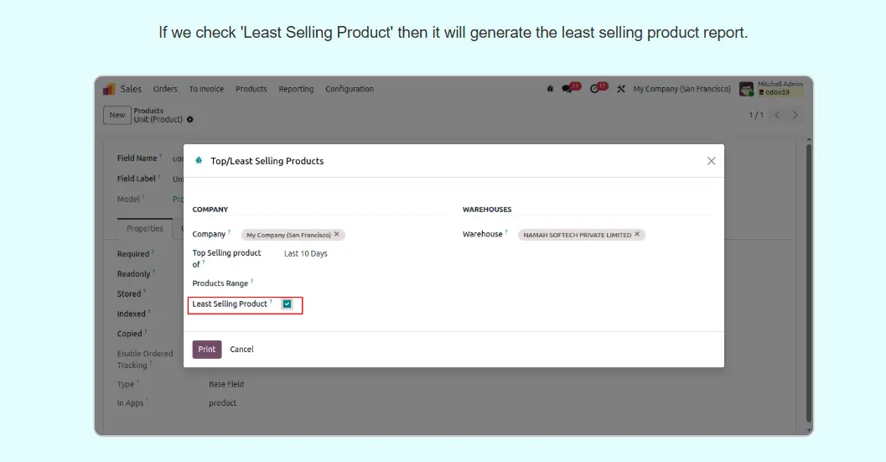Open the Mitchell Admin user menu

pyautogui.click(x=770, y=89)
